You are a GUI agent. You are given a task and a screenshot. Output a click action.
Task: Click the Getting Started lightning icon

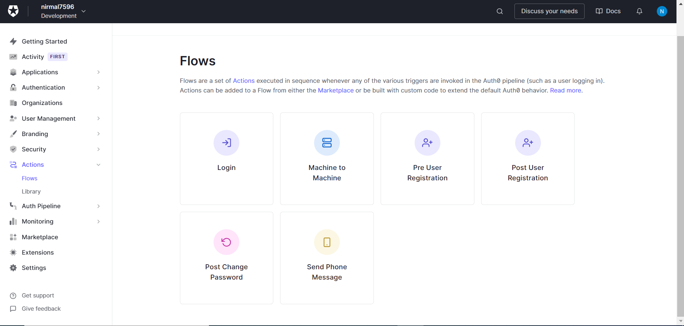click(13, 41)
